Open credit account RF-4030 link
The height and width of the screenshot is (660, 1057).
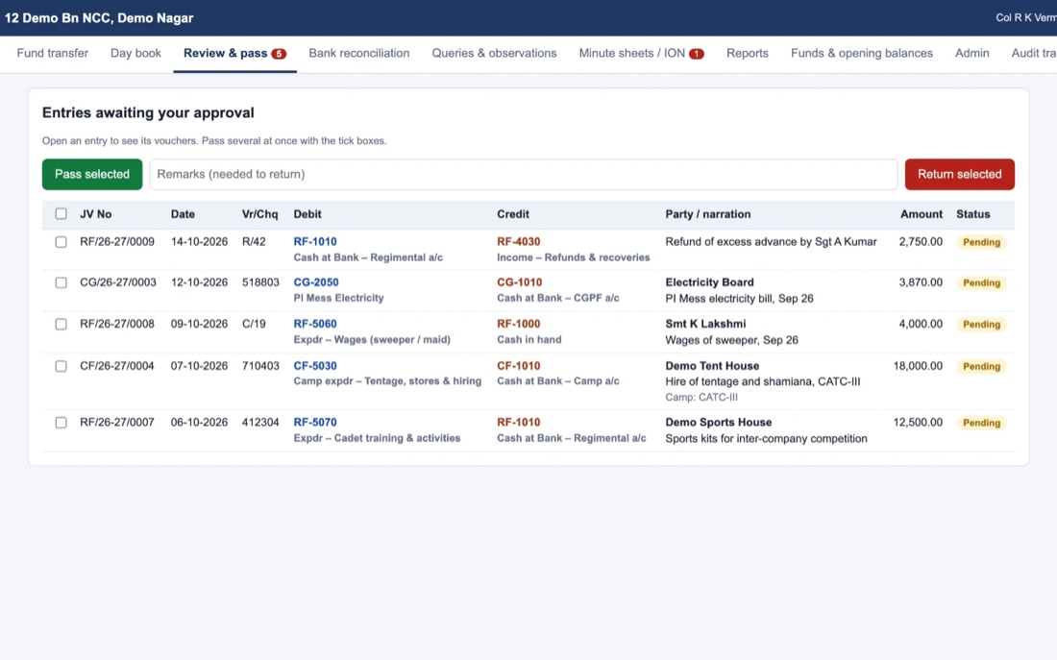518,241
